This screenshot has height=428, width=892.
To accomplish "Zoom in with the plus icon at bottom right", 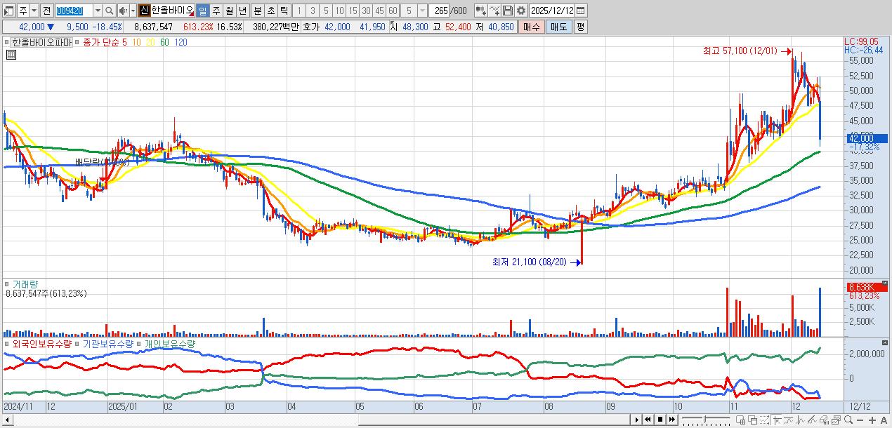I will tap(872, 420).
